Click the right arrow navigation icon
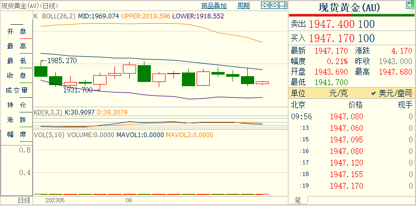This screenshot has width=416, height=206. point(274,5)
